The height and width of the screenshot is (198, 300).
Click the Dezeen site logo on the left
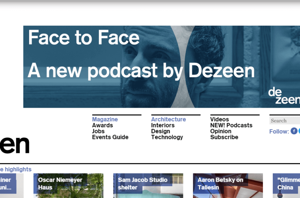(x=15, y=145)
